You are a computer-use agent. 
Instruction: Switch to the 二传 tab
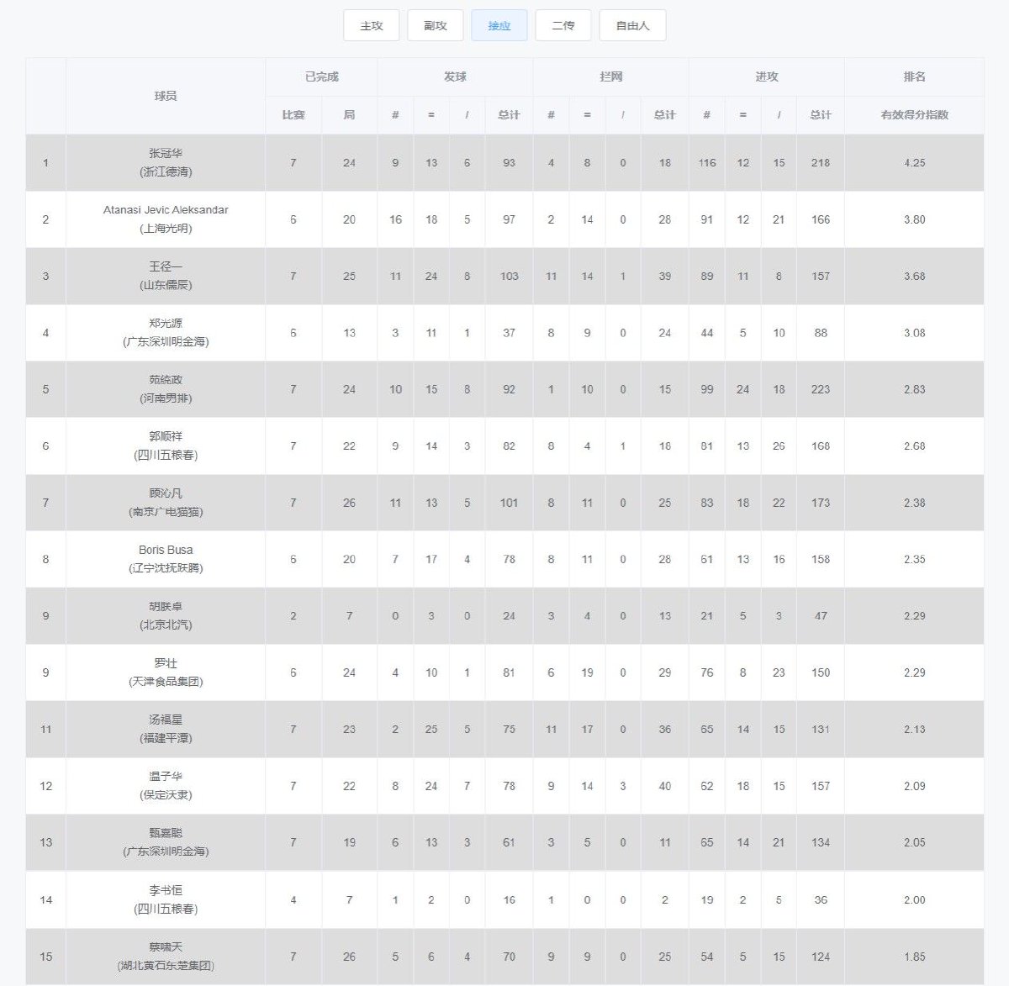point(563,25)
